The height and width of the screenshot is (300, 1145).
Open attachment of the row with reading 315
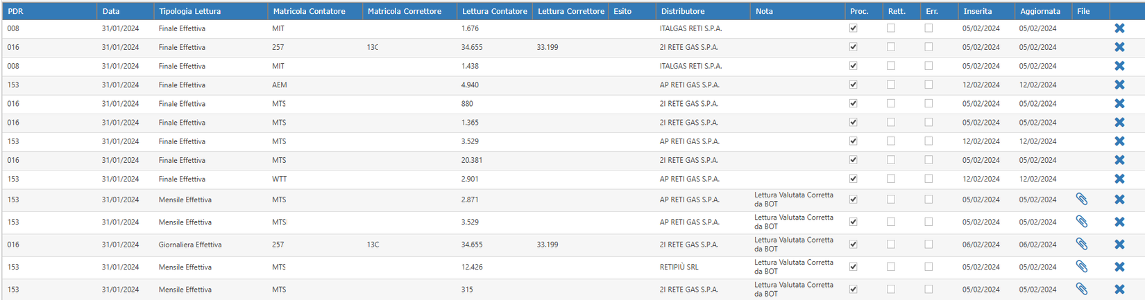click(1082, 290)
